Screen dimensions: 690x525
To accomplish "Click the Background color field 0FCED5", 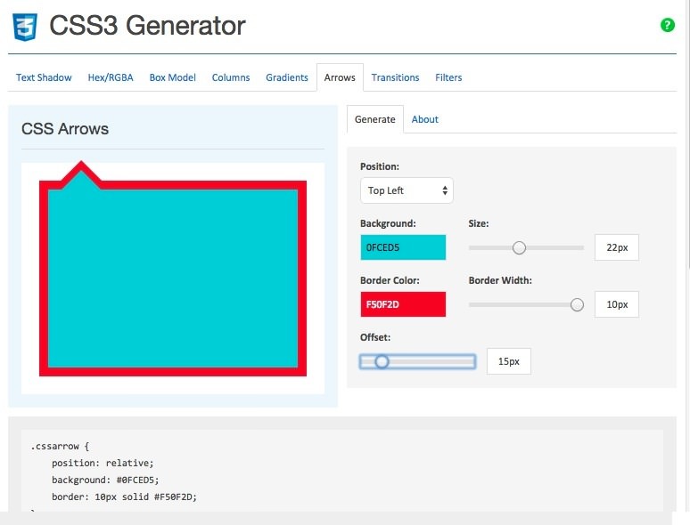I will click(x=403, y=247).
